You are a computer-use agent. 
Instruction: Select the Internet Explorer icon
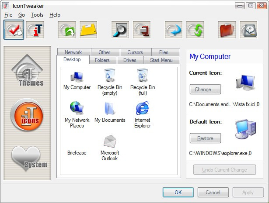point(143,115)
